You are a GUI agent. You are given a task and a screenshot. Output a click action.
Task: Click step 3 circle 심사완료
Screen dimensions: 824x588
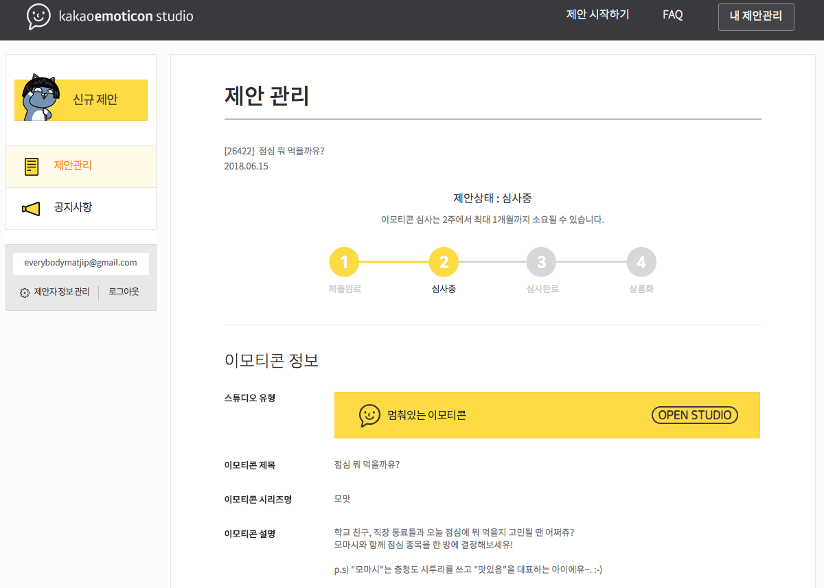[x=541, y=262]
